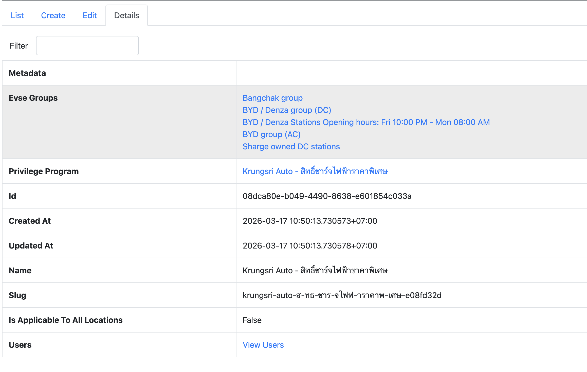Image resolution: width=587 pixels, height=372 pixels.
Task: Click the Id value text
Action: pos(327,196)
